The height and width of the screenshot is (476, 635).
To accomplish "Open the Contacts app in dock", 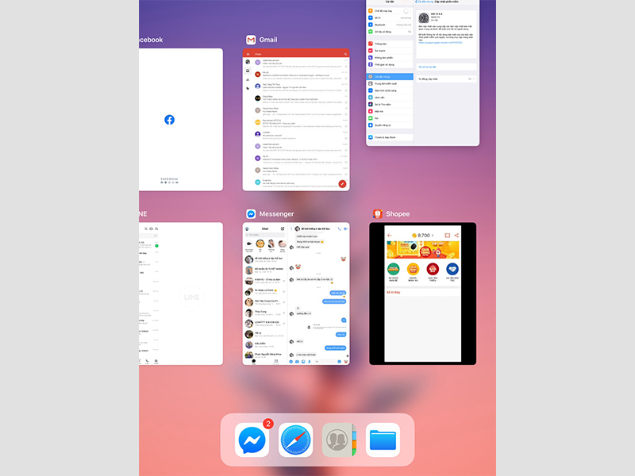I will (340, 440).
